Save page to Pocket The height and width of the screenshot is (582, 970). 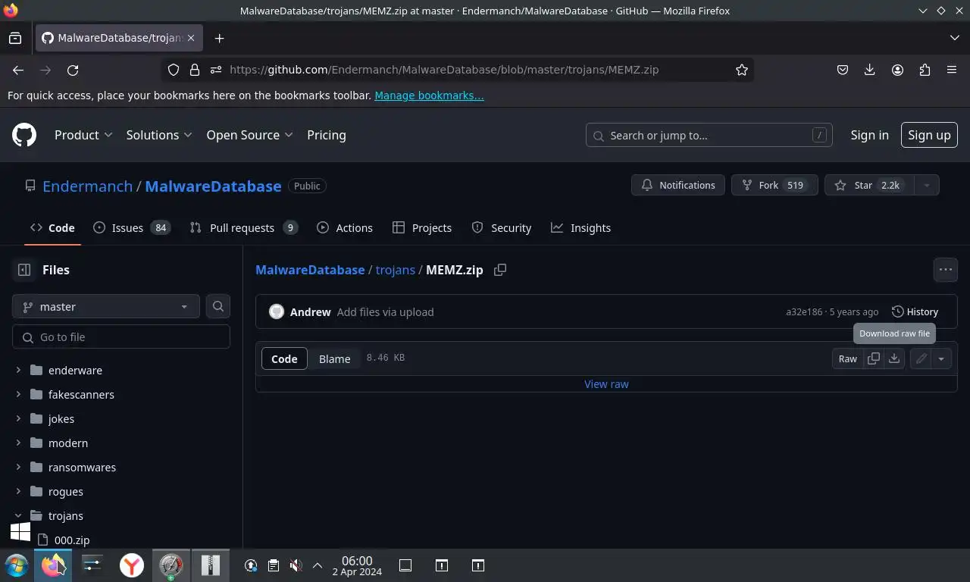(842, 70)
